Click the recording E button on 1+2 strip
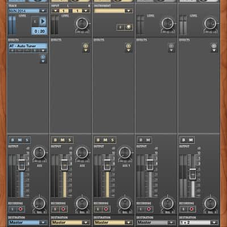This screenshot has width=227, height=227. (184, 209)
